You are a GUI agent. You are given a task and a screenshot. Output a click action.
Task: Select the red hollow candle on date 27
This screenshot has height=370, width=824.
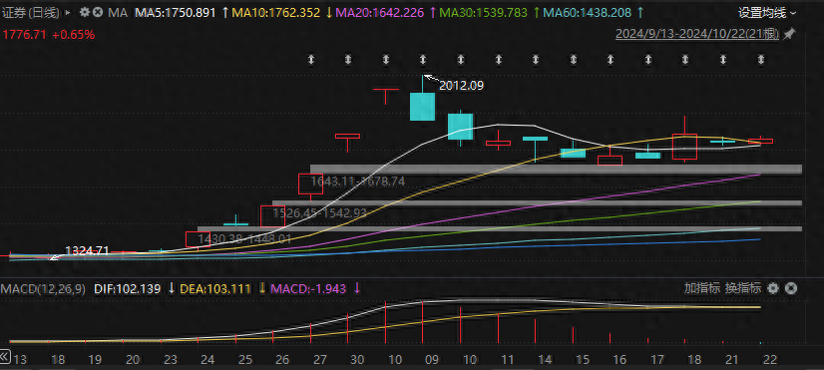coord(310,184)
